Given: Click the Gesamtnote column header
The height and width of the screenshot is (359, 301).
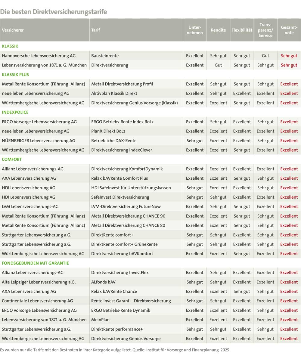Looking at the screenshot, I should [289, 30].
